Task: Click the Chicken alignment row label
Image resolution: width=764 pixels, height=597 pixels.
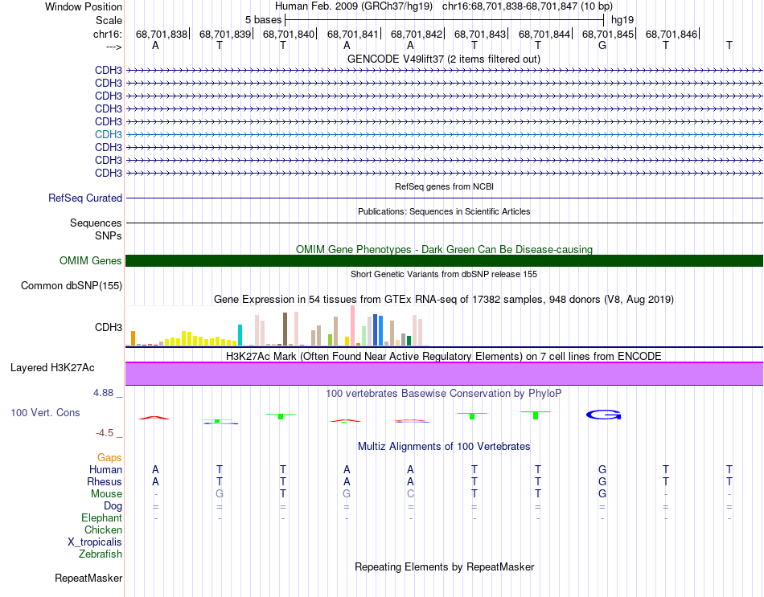Action: click(103, 530)
